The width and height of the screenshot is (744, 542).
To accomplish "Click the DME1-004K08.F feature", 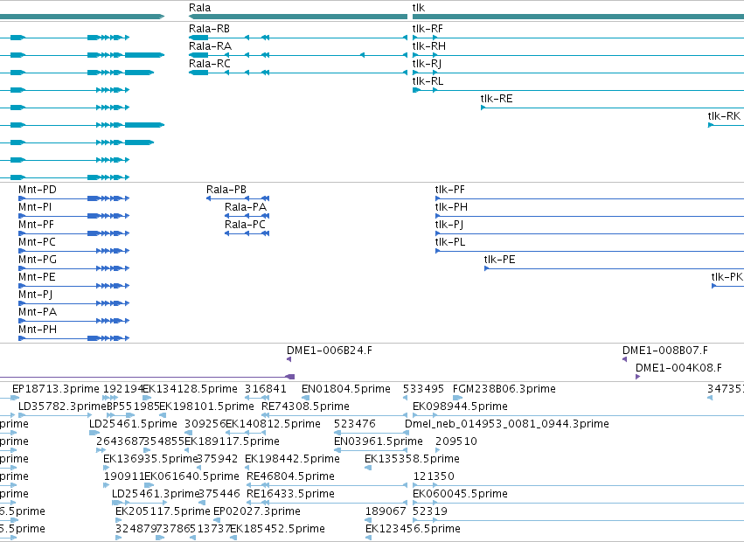I will [x=637, y=377].
